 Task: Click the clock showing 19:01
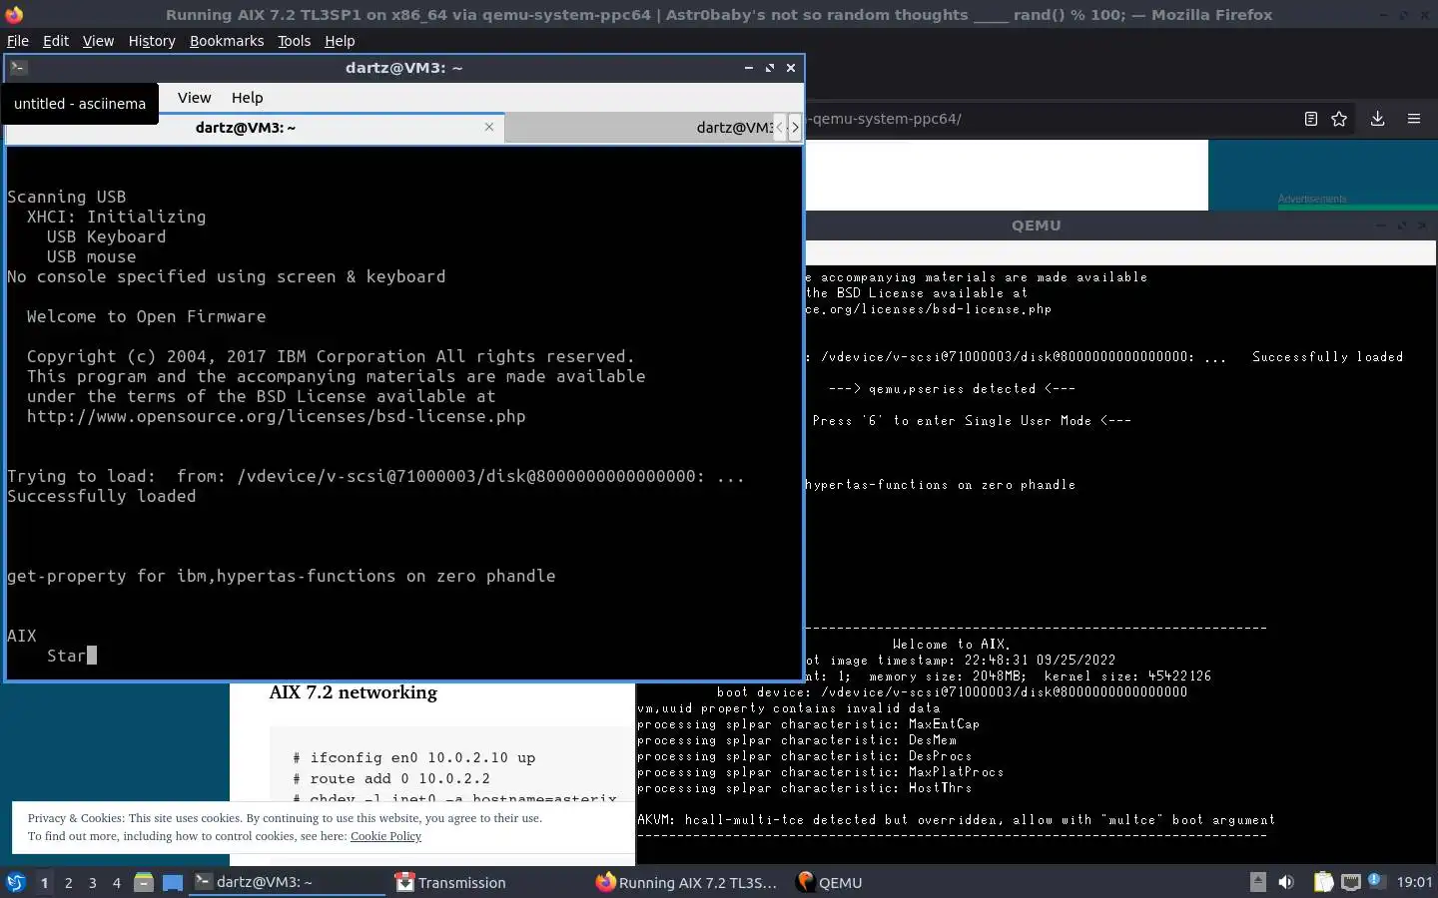click(1414, 882)
